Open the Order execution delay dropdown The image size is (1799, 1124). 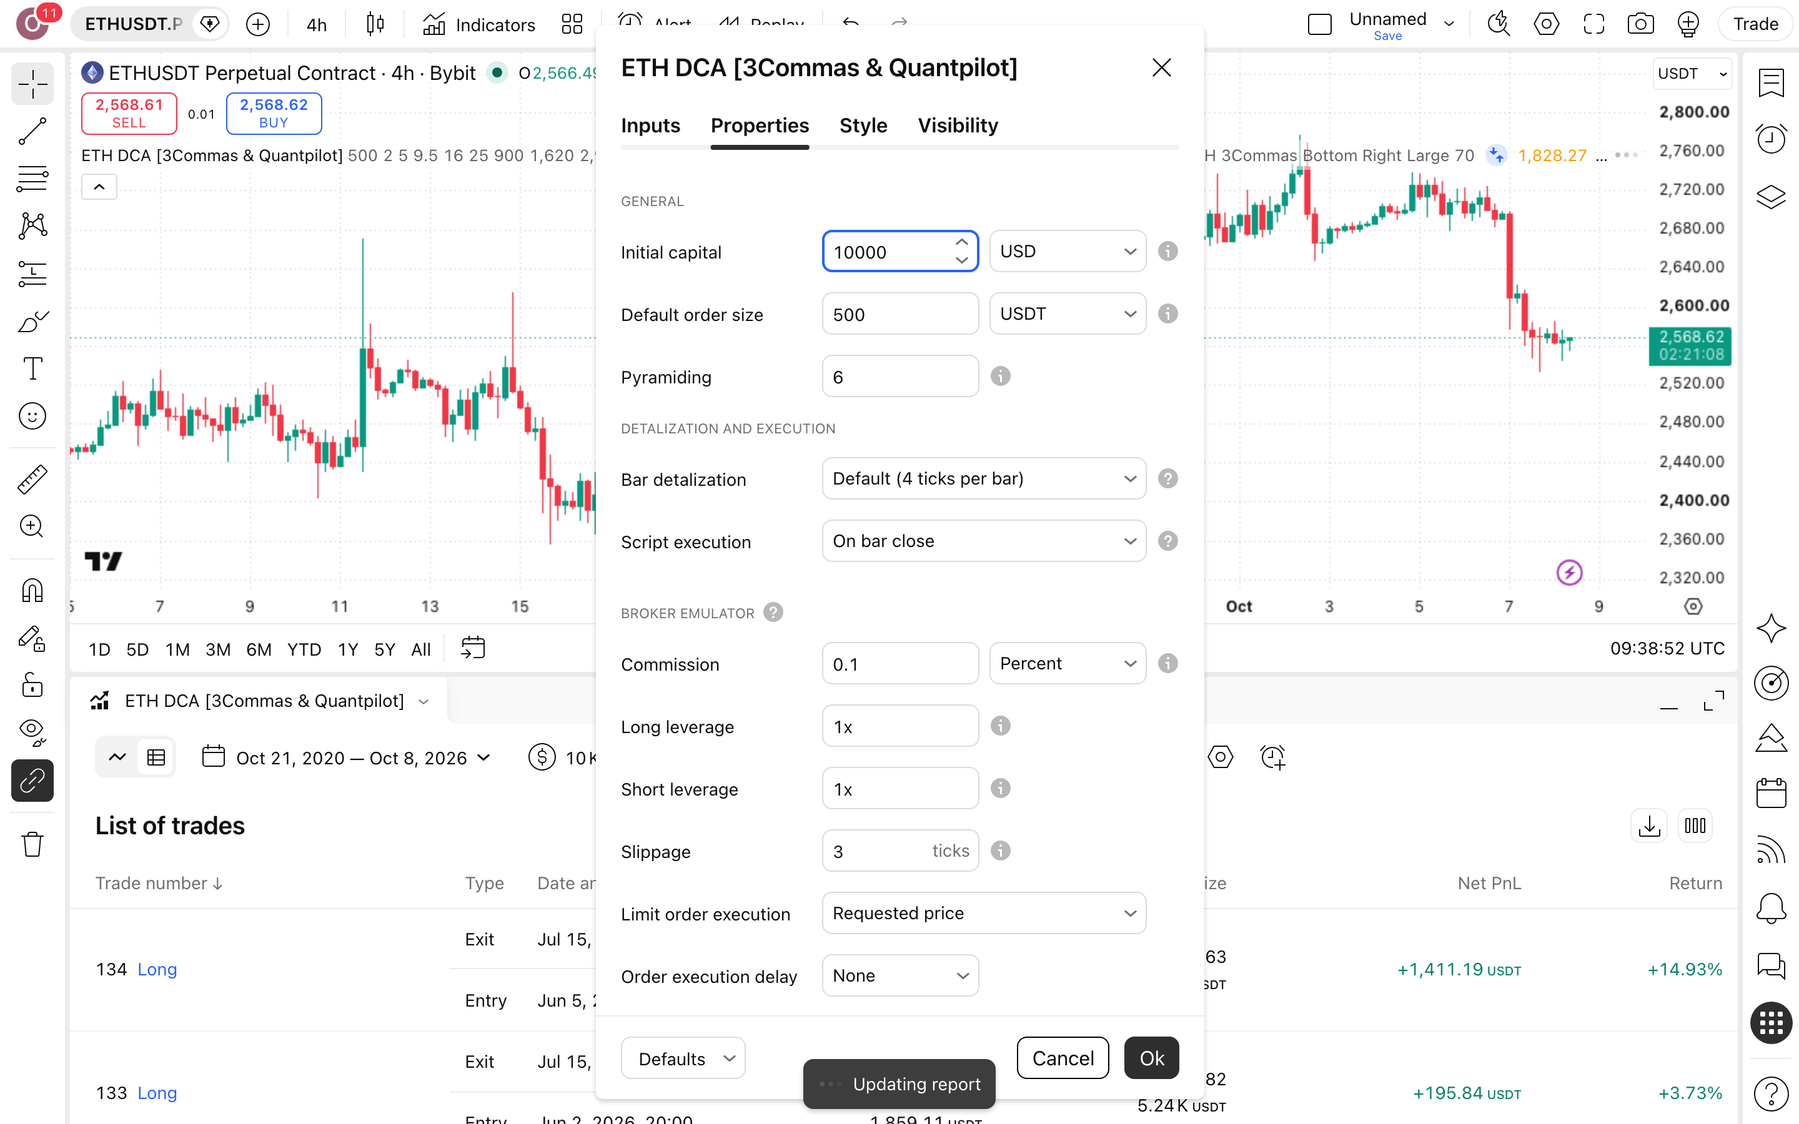[x=900, y=975]
